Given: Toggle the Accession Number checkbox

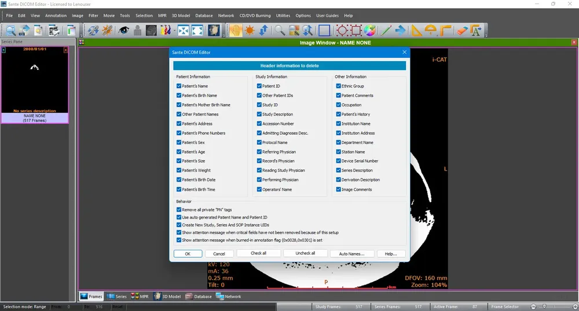Looking at the screenshot, I should tap(259, 124).
